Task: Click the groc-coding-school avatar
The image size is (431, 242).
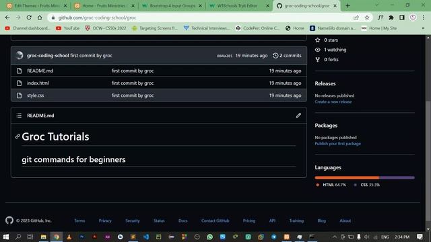Action: coord(20,55)
